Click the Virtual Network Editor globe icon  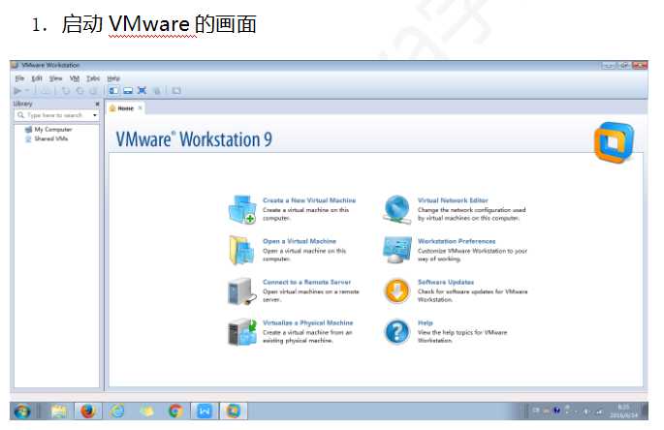[x=396, y=209]
